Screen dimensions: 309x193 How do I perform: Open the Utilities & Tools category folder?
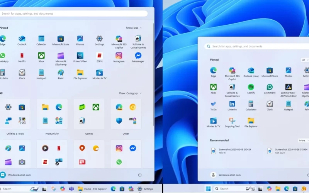[x=15, y=114]
